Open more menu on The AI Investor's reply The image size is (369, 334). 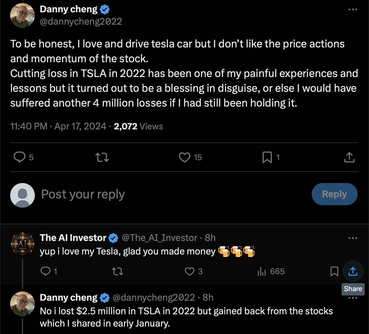click(352, 238)
